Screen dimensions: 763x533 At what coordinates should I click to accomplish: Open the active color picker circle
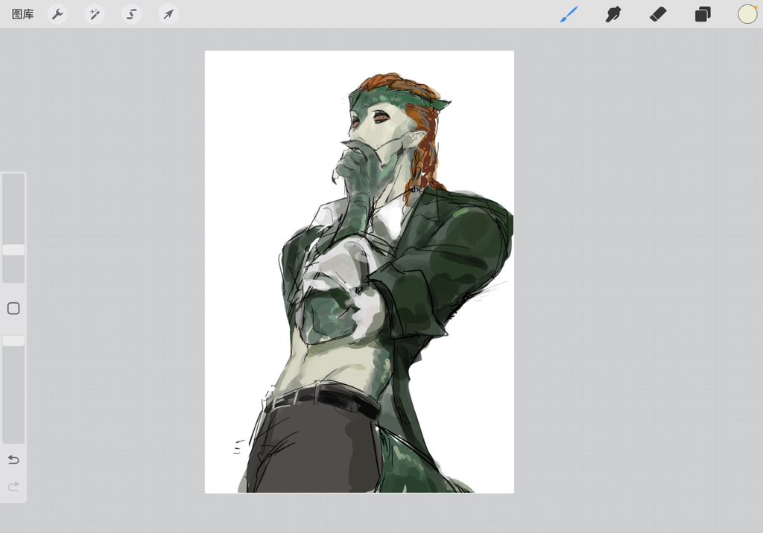pos(747,15)
